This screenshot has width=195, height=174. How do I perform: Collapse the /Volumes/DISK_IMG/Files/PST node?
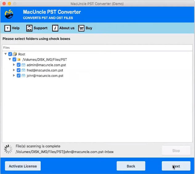[x=10, y=59]
